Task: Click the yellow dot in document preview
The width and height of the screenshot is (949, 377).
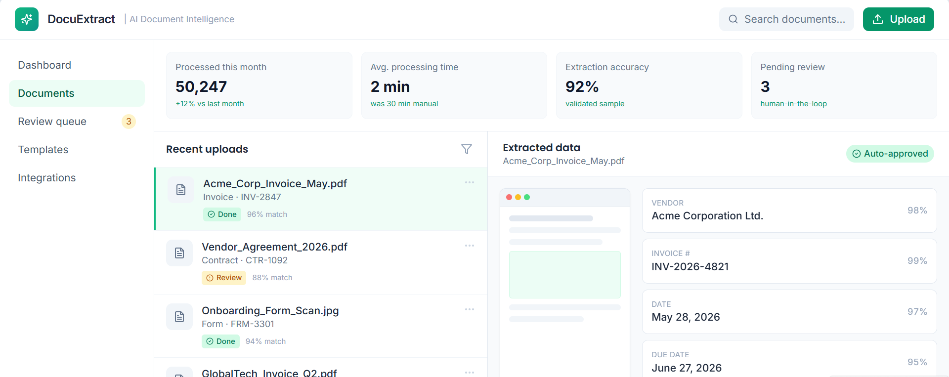Action: point(518,197)
